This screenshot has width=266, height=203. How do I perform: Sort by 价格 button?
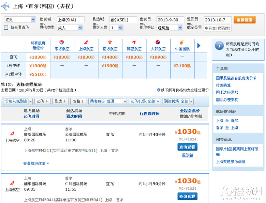point(78,101)
